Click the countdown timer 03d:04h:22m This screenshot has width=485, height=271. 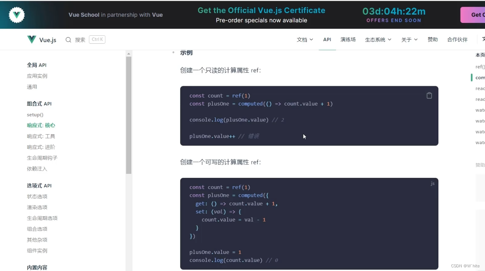coord(394,11)
